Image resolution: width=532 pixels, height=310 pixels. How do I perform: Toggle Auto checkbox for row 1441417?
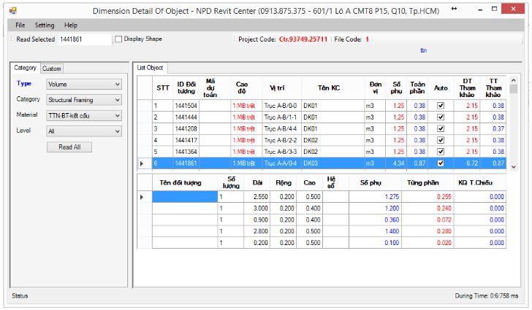tap(441, 140)
